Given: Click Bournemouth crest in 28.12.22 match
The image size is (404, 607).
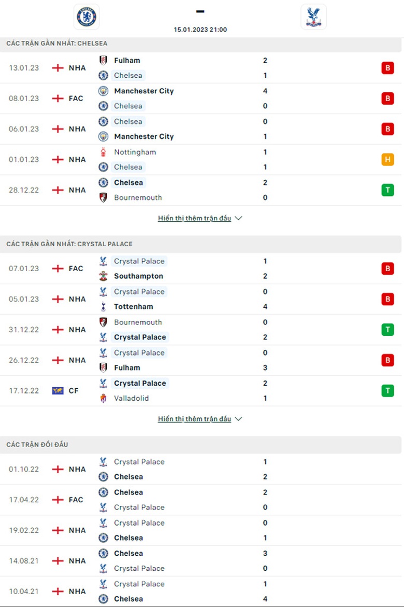Looking at the screenshot, I should pyautogui.click(x=103, y=197).
